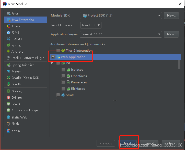Choose the Spring Initializr module type
Viewport: 185px width, 150px height.
pos(25,65)
